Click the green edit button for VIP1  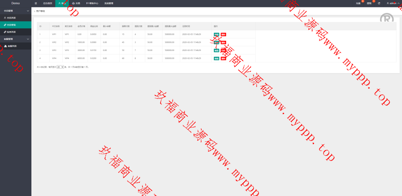click(216, 34)
